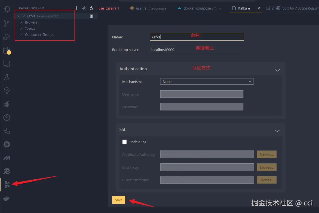
Task: Switch to the docker-compose.yml tab
Action: coord(199,8)
